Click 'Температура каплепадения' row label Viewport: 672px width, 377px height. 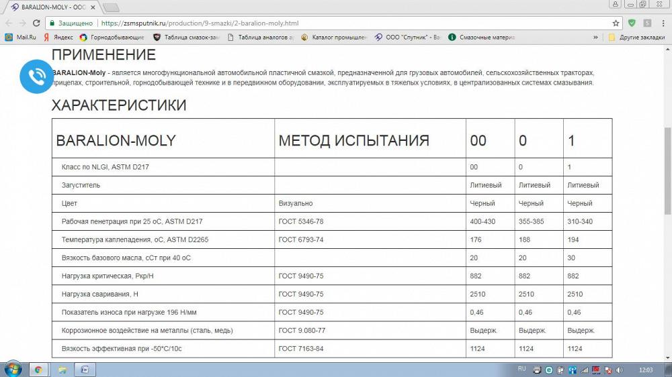[134, 239]
